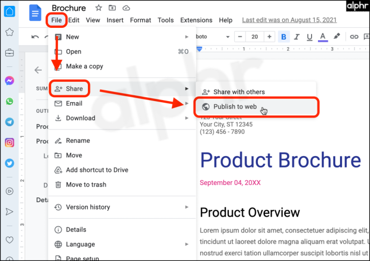Open the Tools menu

(166, 20)
